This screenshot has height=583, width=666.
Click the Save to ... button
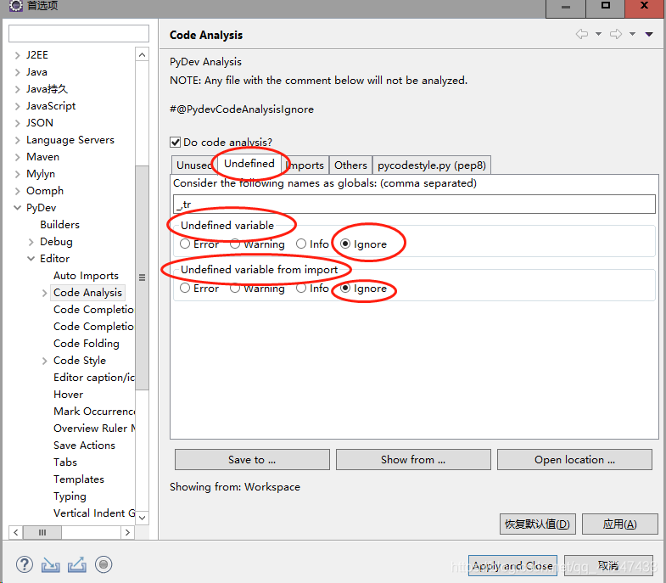pos(252,460)
